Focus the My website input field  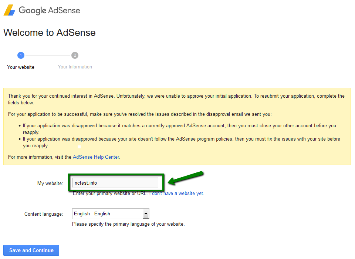(x=115, y=183)
